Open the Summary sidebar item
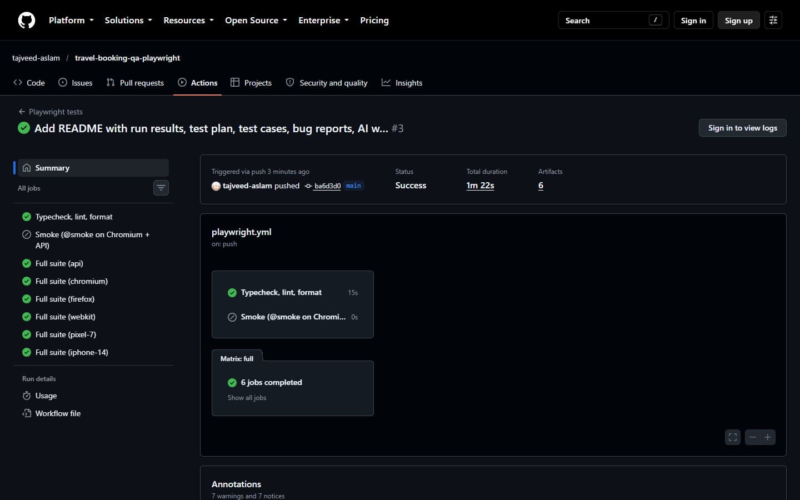The height and width of the screenshot is (500, 800). click(x=93, y=168)
